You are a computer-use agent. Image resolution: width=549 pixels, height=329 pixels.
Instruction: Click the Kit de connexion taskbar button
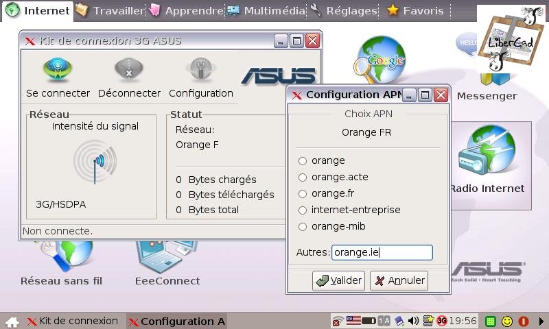[x=73, y=321]
